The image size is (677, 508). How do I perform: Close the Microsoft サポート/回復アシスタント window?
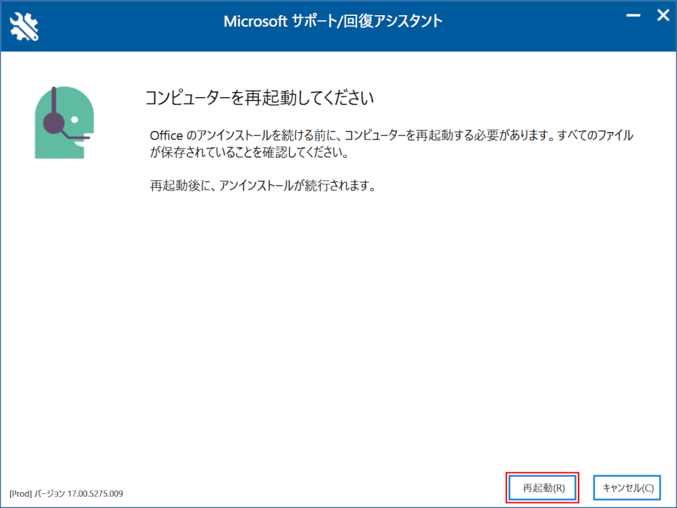(x=663, y=15)
